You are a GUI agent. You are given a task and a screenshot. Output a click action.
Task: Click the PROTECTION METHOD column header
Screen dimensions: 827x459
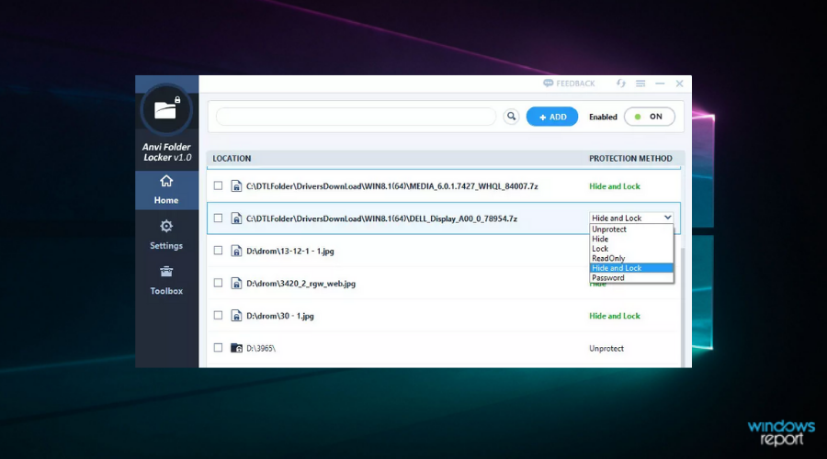pos(630,158)
